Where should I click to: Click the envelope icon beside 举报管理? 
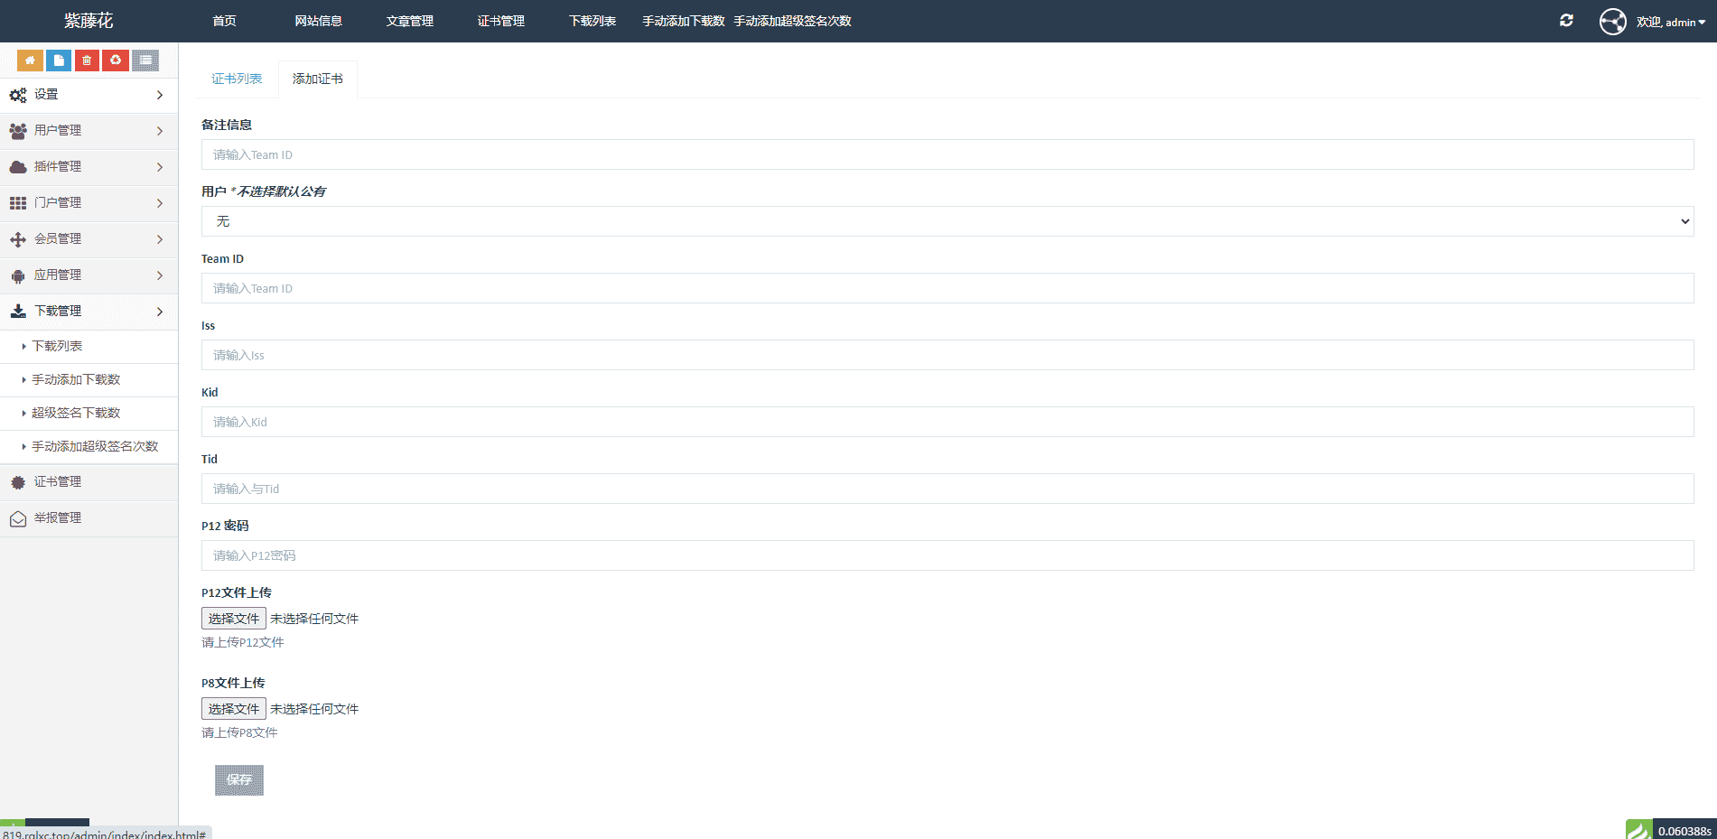[x=18, y=518]
